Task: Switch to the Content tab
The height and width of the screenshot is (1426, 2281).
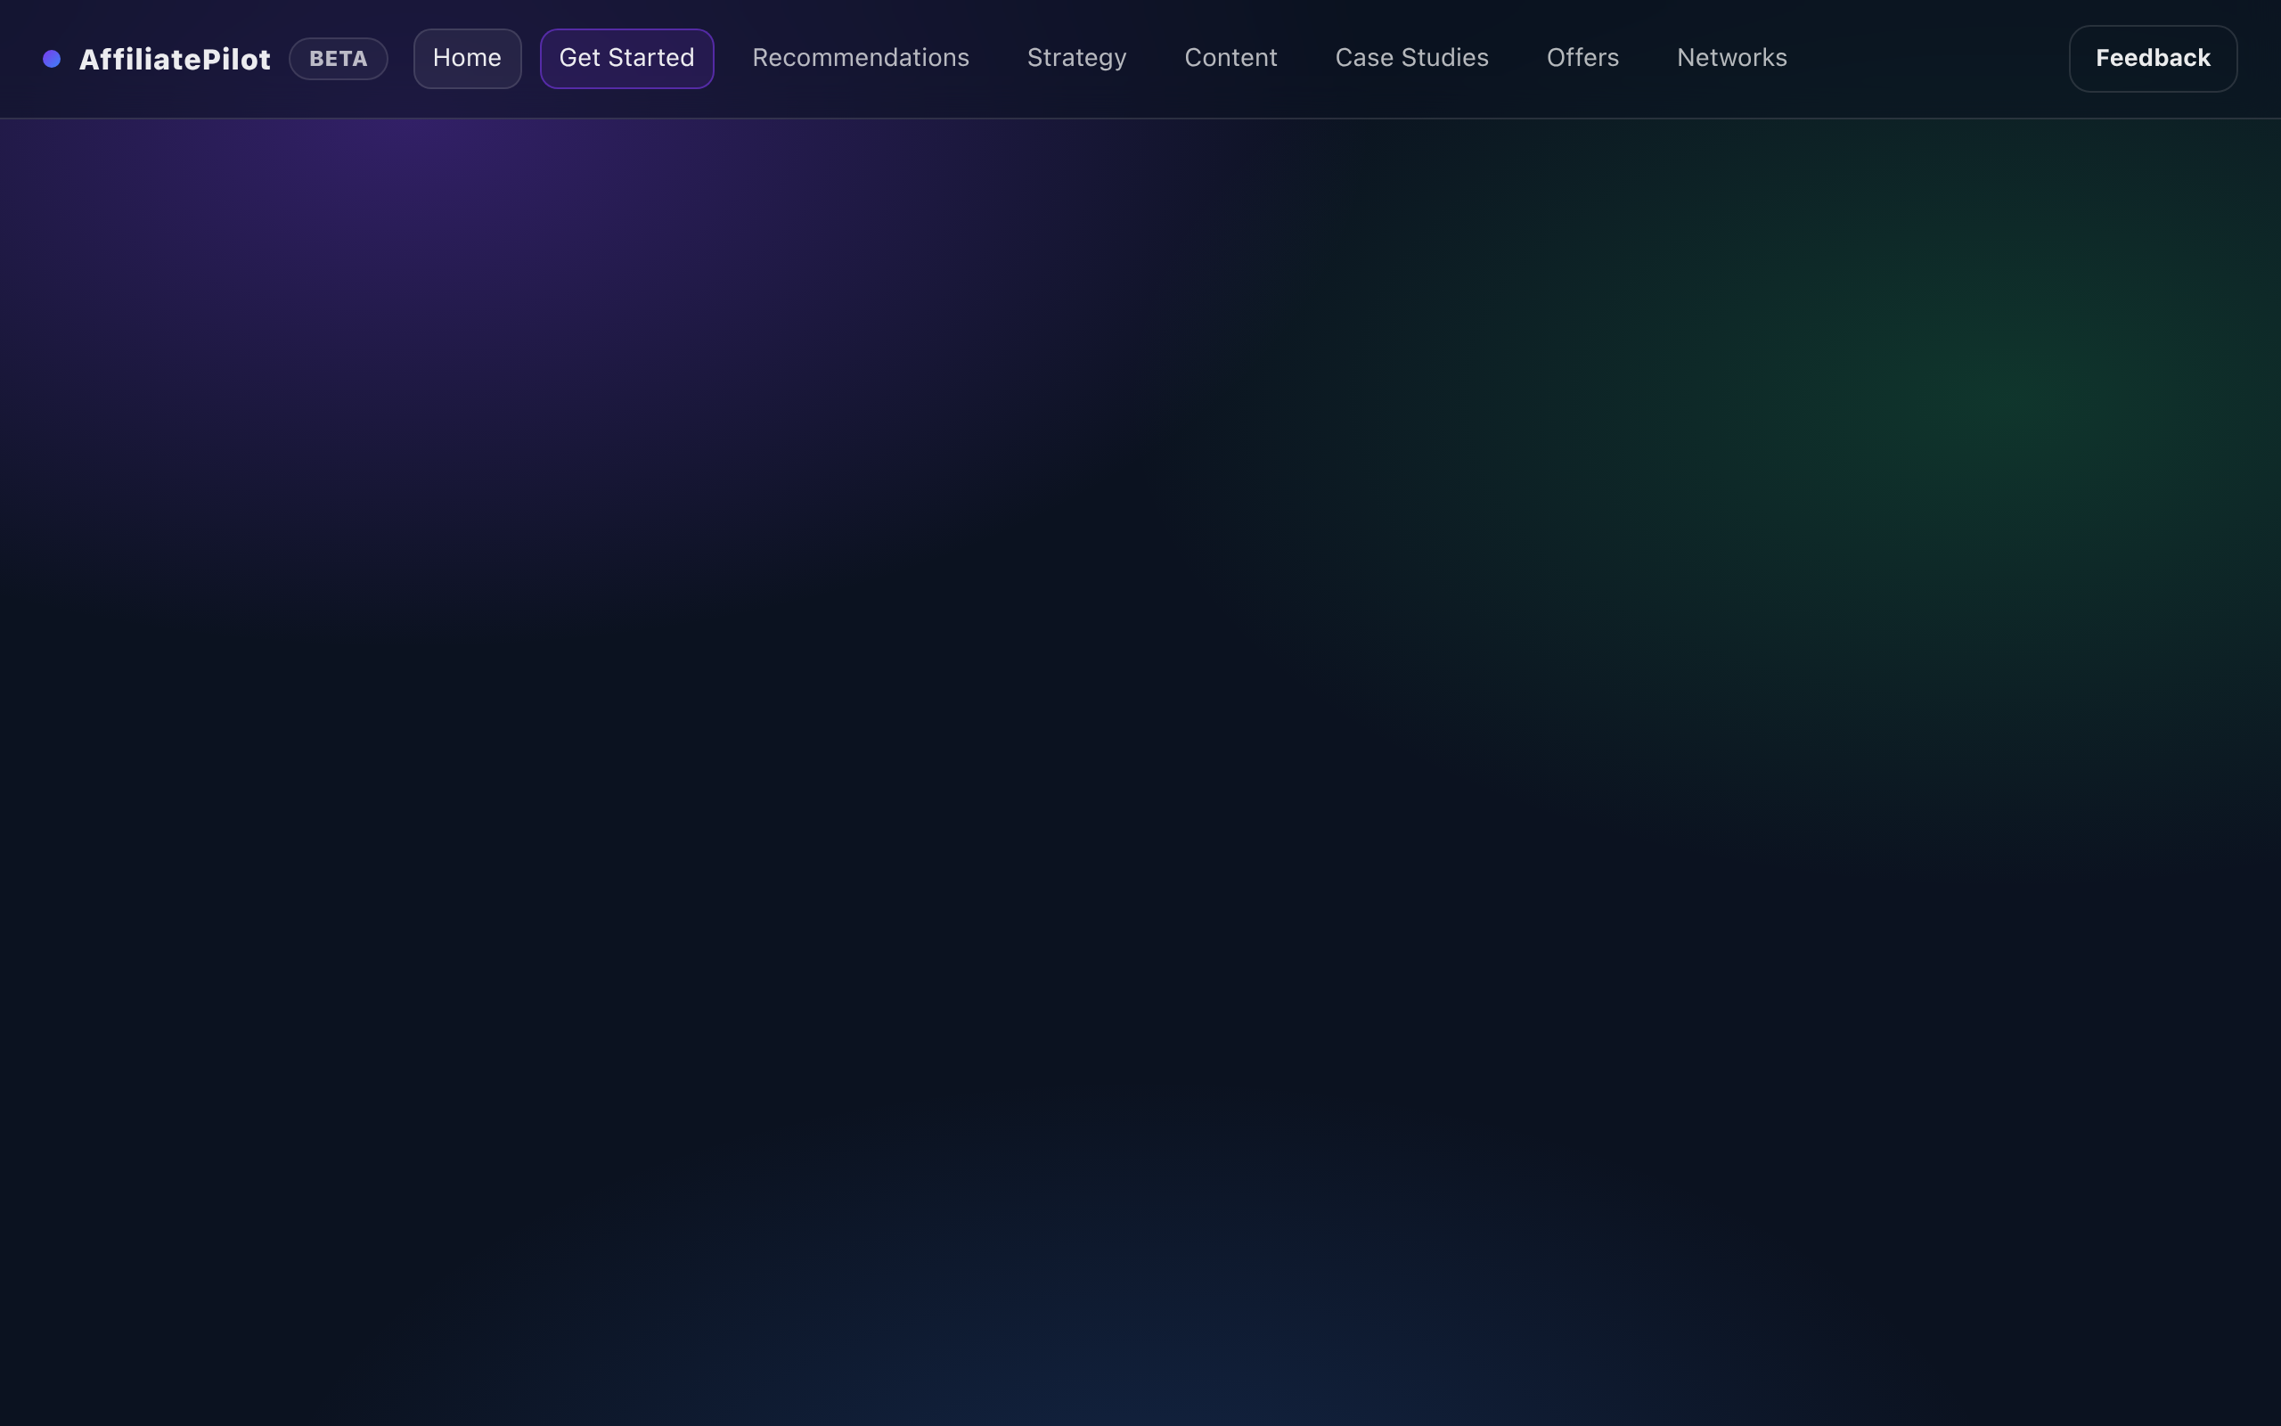Action: [x=1230, y=58]
